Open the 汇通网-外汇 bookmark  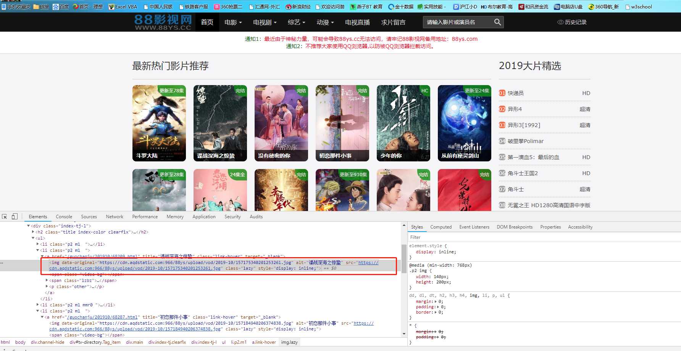click(x=264, y=6)
